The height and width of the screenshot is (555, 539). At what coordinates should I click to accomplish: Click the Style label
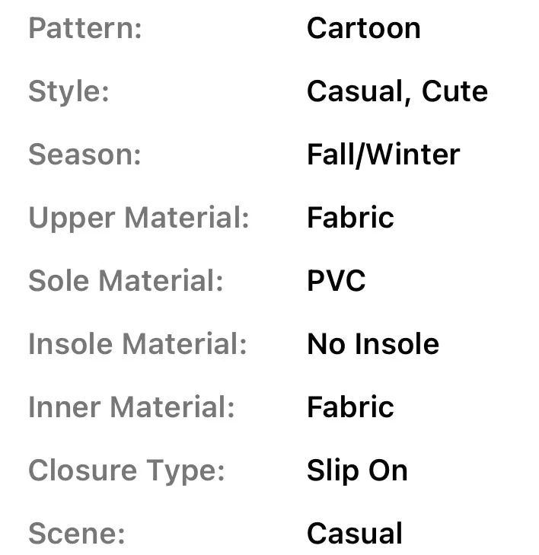(x=69, y=91)
